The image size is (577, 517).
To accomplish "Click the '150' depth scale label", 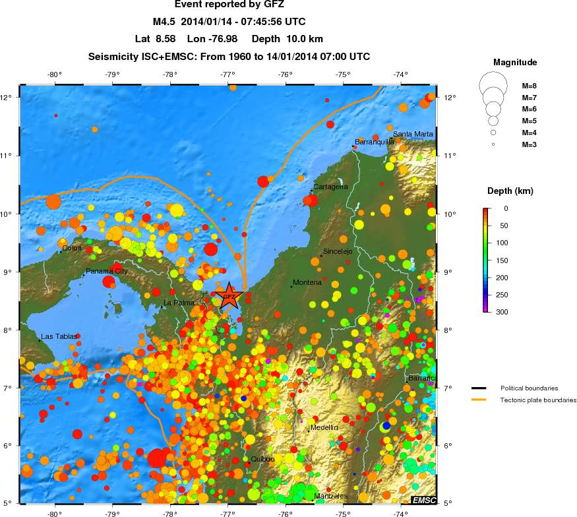I will (502, 260).
